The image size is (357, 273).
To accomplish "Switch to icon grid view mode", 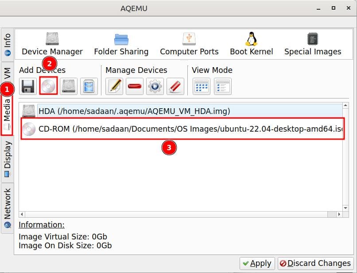I will tap(202, 86).
